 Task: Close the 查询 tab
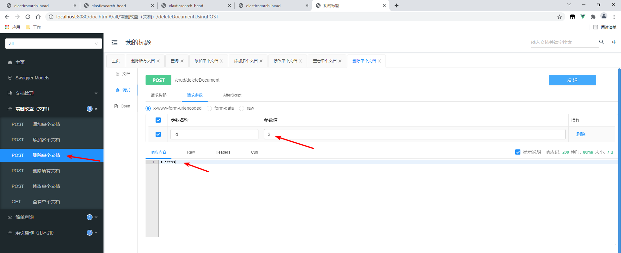(x=182, y=61)
